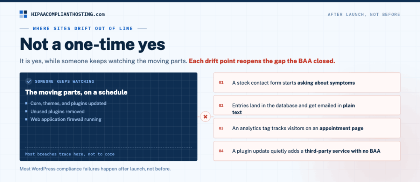Click the blue squares site logo icon

pyautogui.click(x=23, y=14)
